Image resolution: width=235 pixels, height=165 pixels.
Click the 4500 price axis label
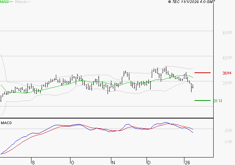click(x=227, y=33)
